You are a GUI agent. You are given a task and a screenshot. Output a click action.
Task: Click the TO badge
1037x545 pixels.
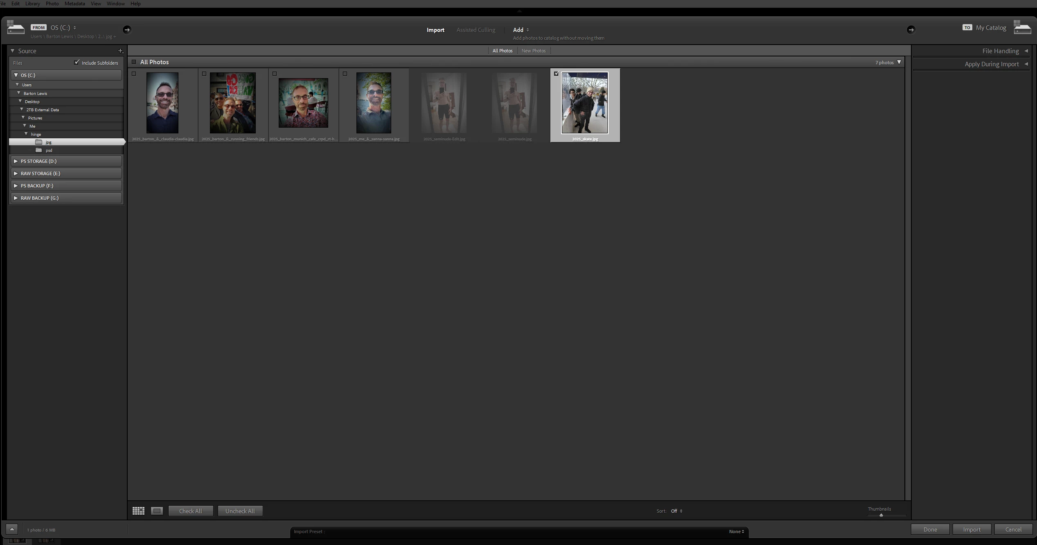point(967,27)
